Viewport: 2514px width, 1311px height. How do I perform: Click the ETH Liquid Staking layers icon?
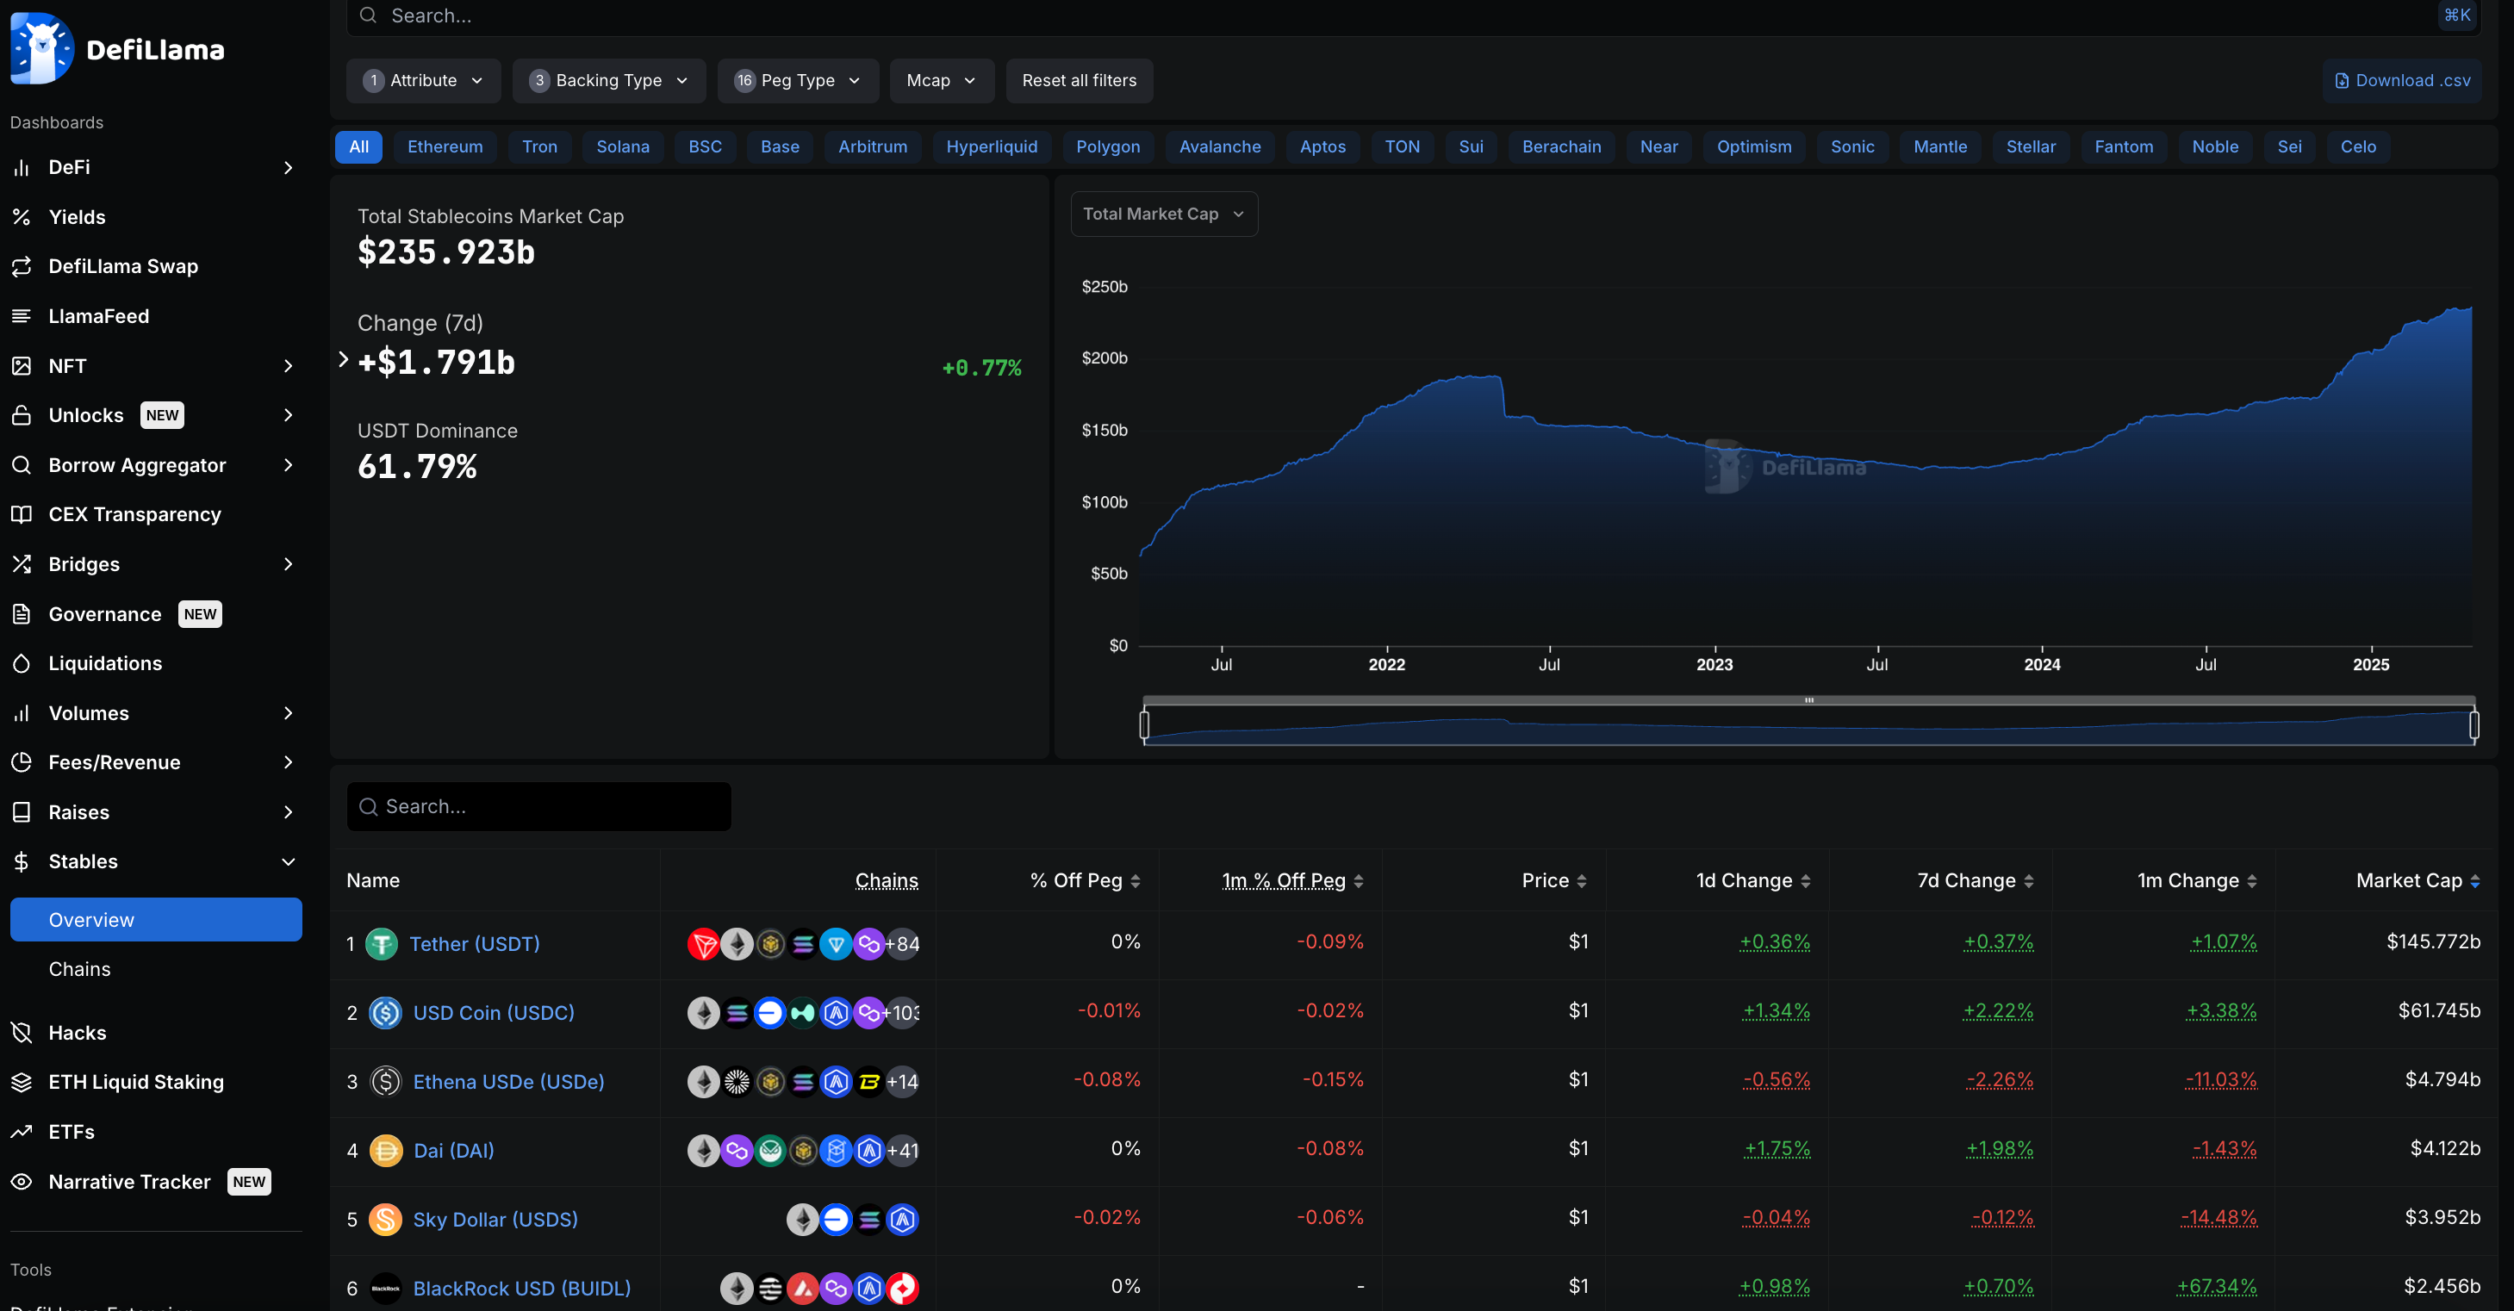22,1082
